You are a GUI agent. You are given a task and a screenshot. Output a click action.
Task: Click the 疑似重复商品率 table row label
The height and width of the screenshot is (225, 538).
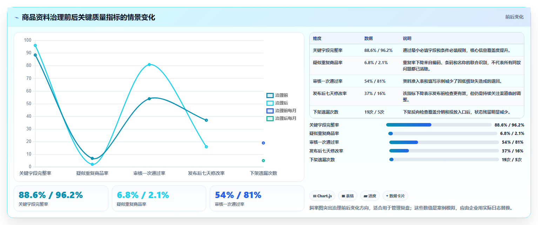tap(328, 63)
